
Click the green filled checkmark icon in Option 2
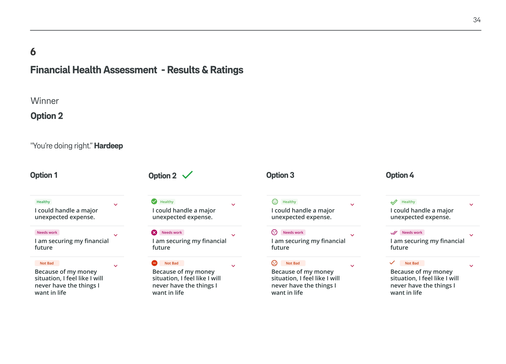tap(154, 201)
